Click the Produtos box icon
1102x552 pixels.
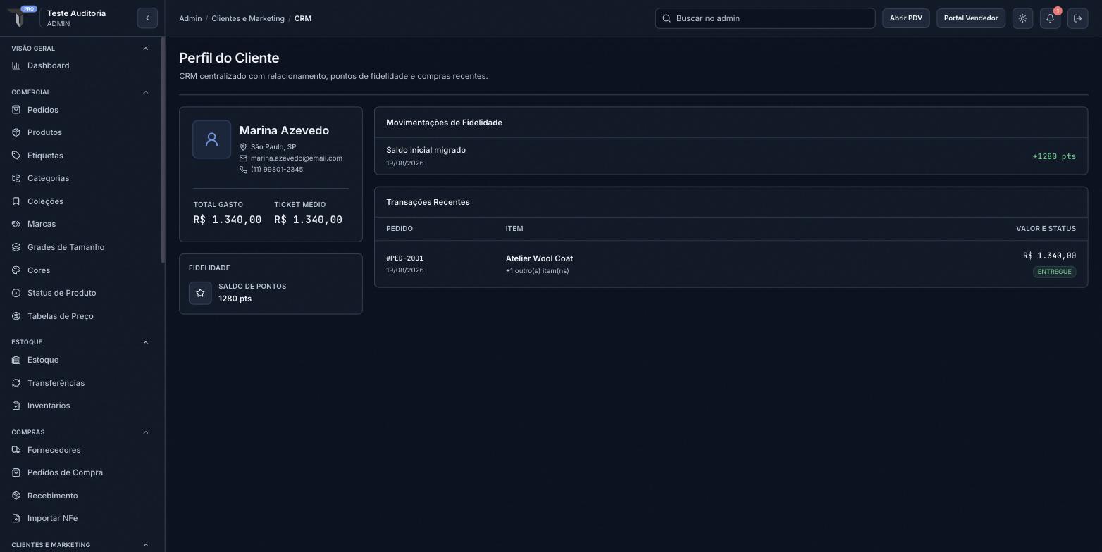tap(16, 132)
